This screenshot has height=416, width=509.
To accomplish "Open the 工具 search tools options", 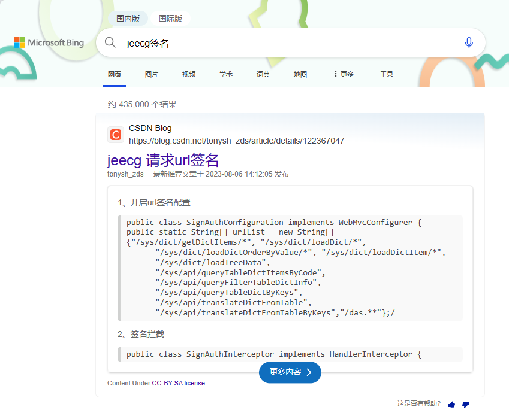I will point(387,74).
